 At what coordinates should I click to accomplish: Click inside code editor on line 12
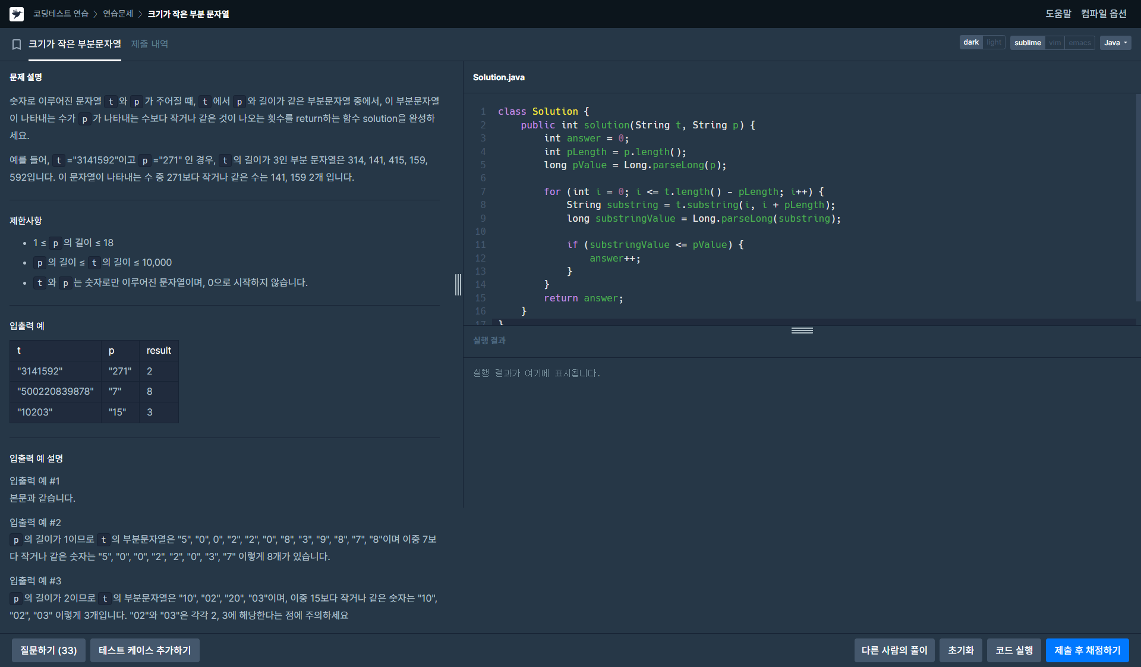[x=614, y=259]
